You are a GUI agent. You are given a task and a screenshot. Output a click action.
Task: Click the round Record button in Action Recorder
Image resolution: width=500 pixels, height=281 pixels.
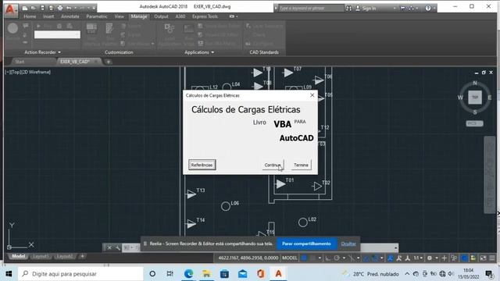12,28
